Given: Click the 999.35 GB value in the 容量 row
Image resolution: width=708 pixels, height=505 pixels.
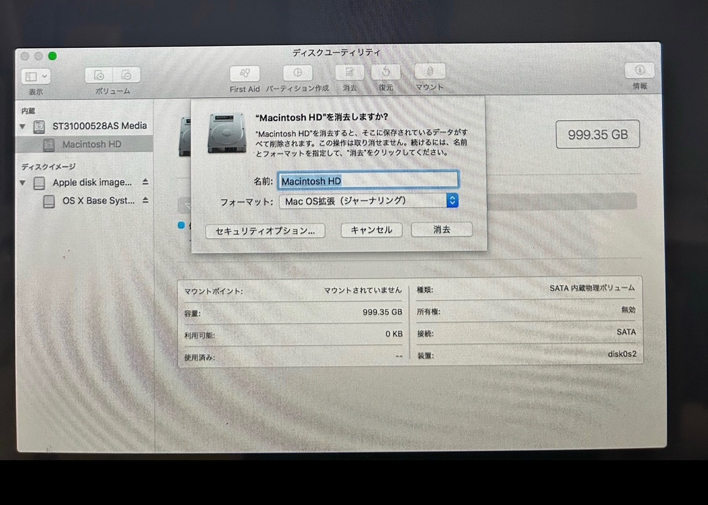Looking at the screenshot, I should pyautogui.click(x=382, y=312).
